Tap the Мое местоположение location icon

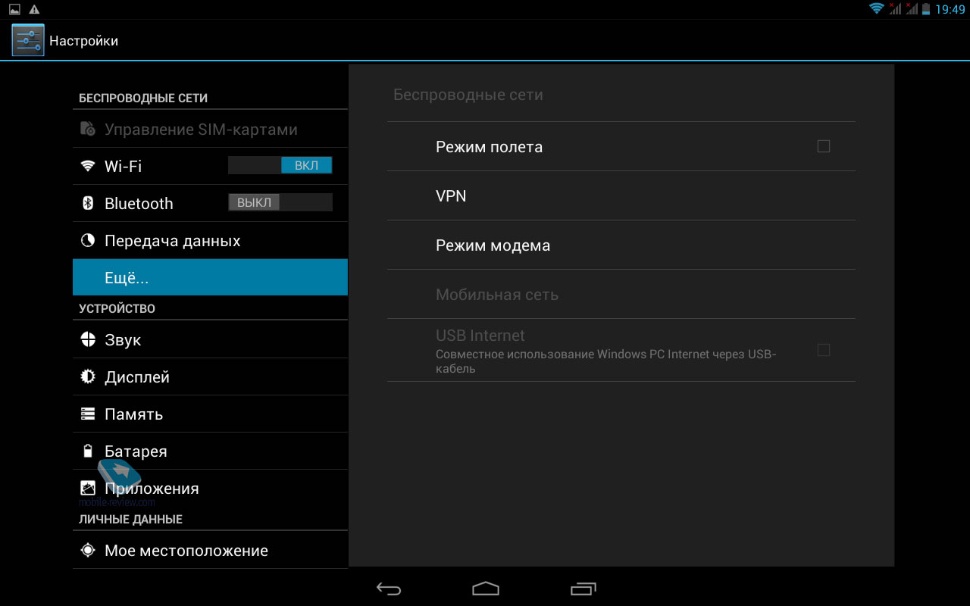coord(88,550)
